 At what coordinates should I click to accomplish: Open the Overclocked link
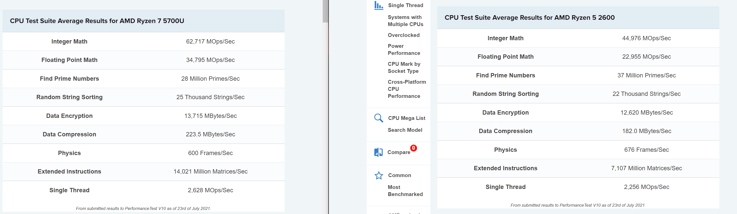(403, 35)
